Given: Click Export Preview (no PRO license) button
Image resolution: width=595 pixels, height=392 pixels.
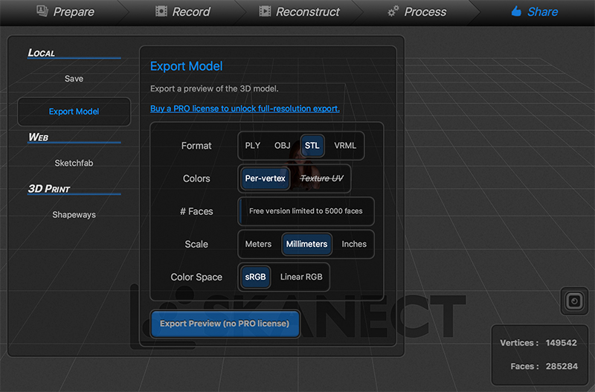Looking at the screenshot, I should 225,324.
